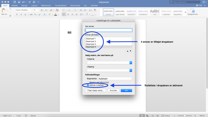The height and width of the screenshot is (117, 208).
Task: Click the Print icon
Action: [34, 2]
